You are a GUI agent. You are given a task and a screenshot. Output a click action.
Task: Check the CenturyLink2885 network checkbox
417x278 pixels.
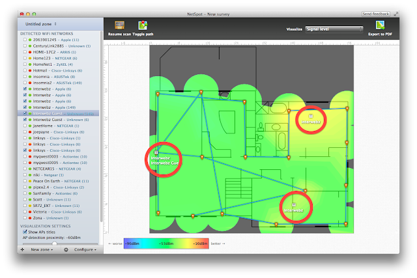[25, 46]
